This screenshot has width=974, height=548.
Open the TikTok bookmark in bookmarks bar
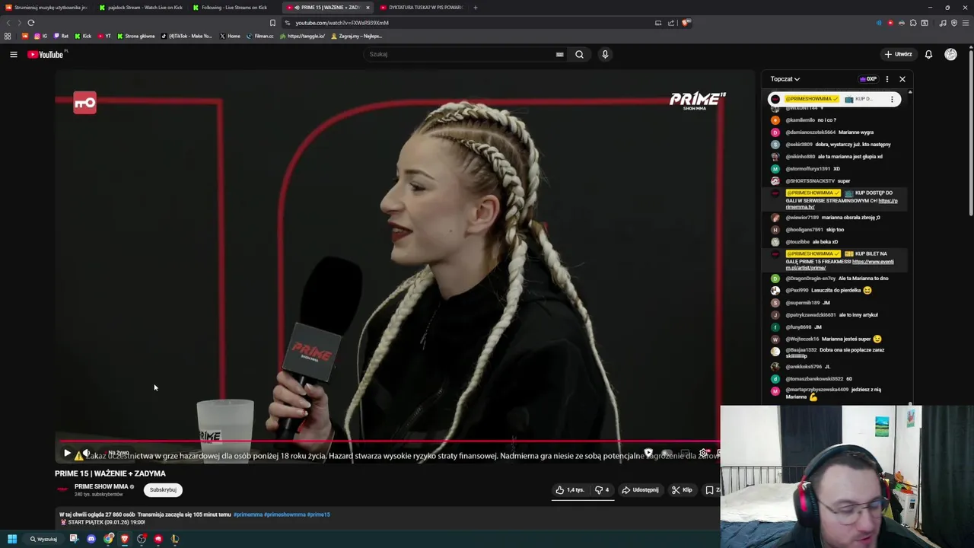(x=187, y=36)
